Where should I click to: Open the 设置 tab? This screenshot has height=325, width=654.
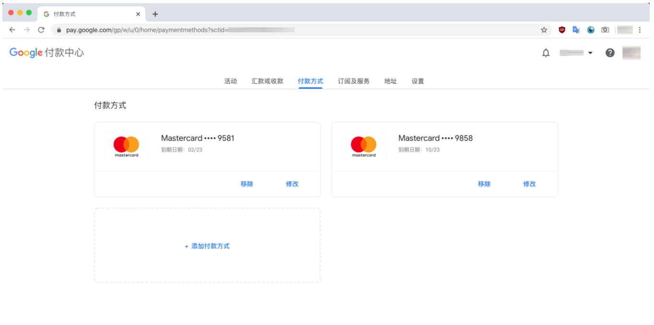click(x=417, y=81)
